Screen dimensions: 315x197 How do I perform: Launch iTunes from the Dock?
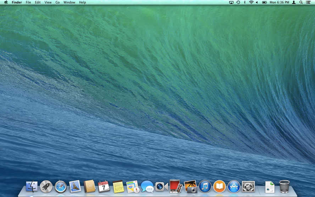point(205,186)
